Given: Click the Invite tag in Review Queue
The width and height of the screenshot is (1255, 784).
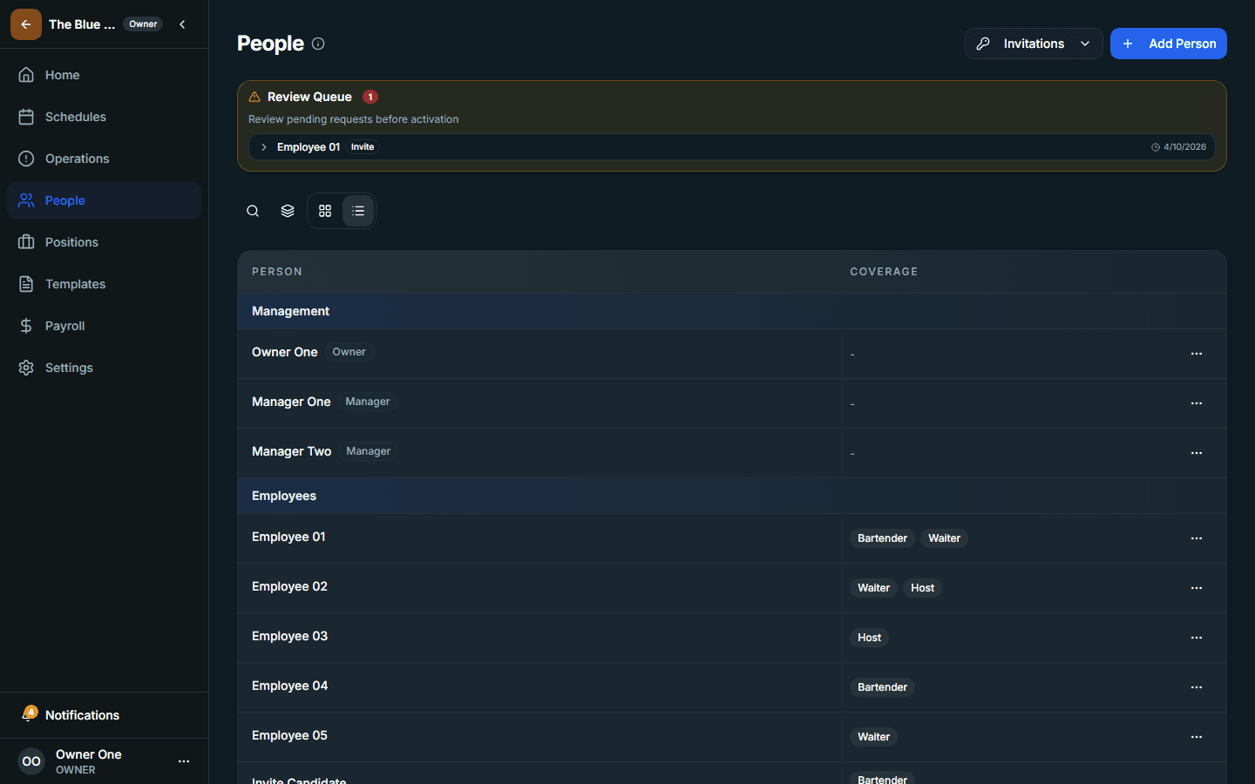Looking at the screenshot, I should tap(363, 147).
